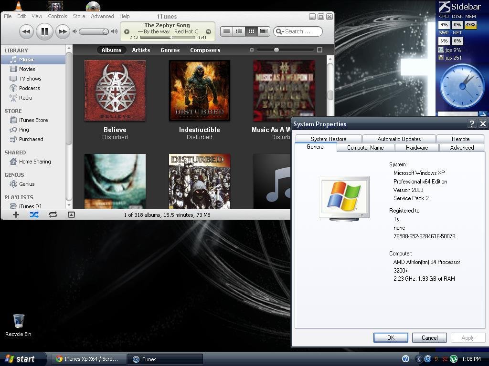Viewport: 489px width, 366px height.
Task: Switch to the Computer Name tab
Action: pos(365,148)
